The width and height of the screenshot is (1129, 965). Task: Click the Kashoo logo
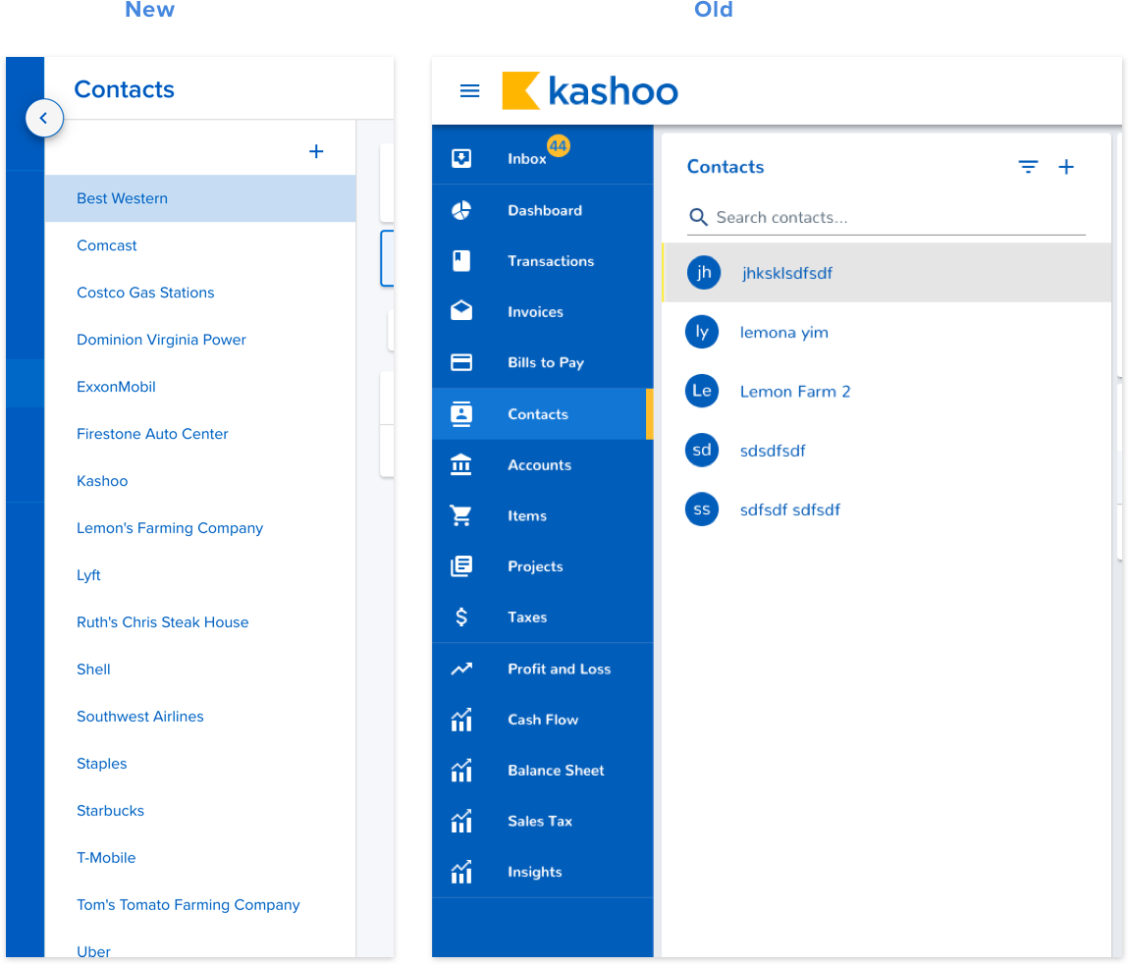590,90
